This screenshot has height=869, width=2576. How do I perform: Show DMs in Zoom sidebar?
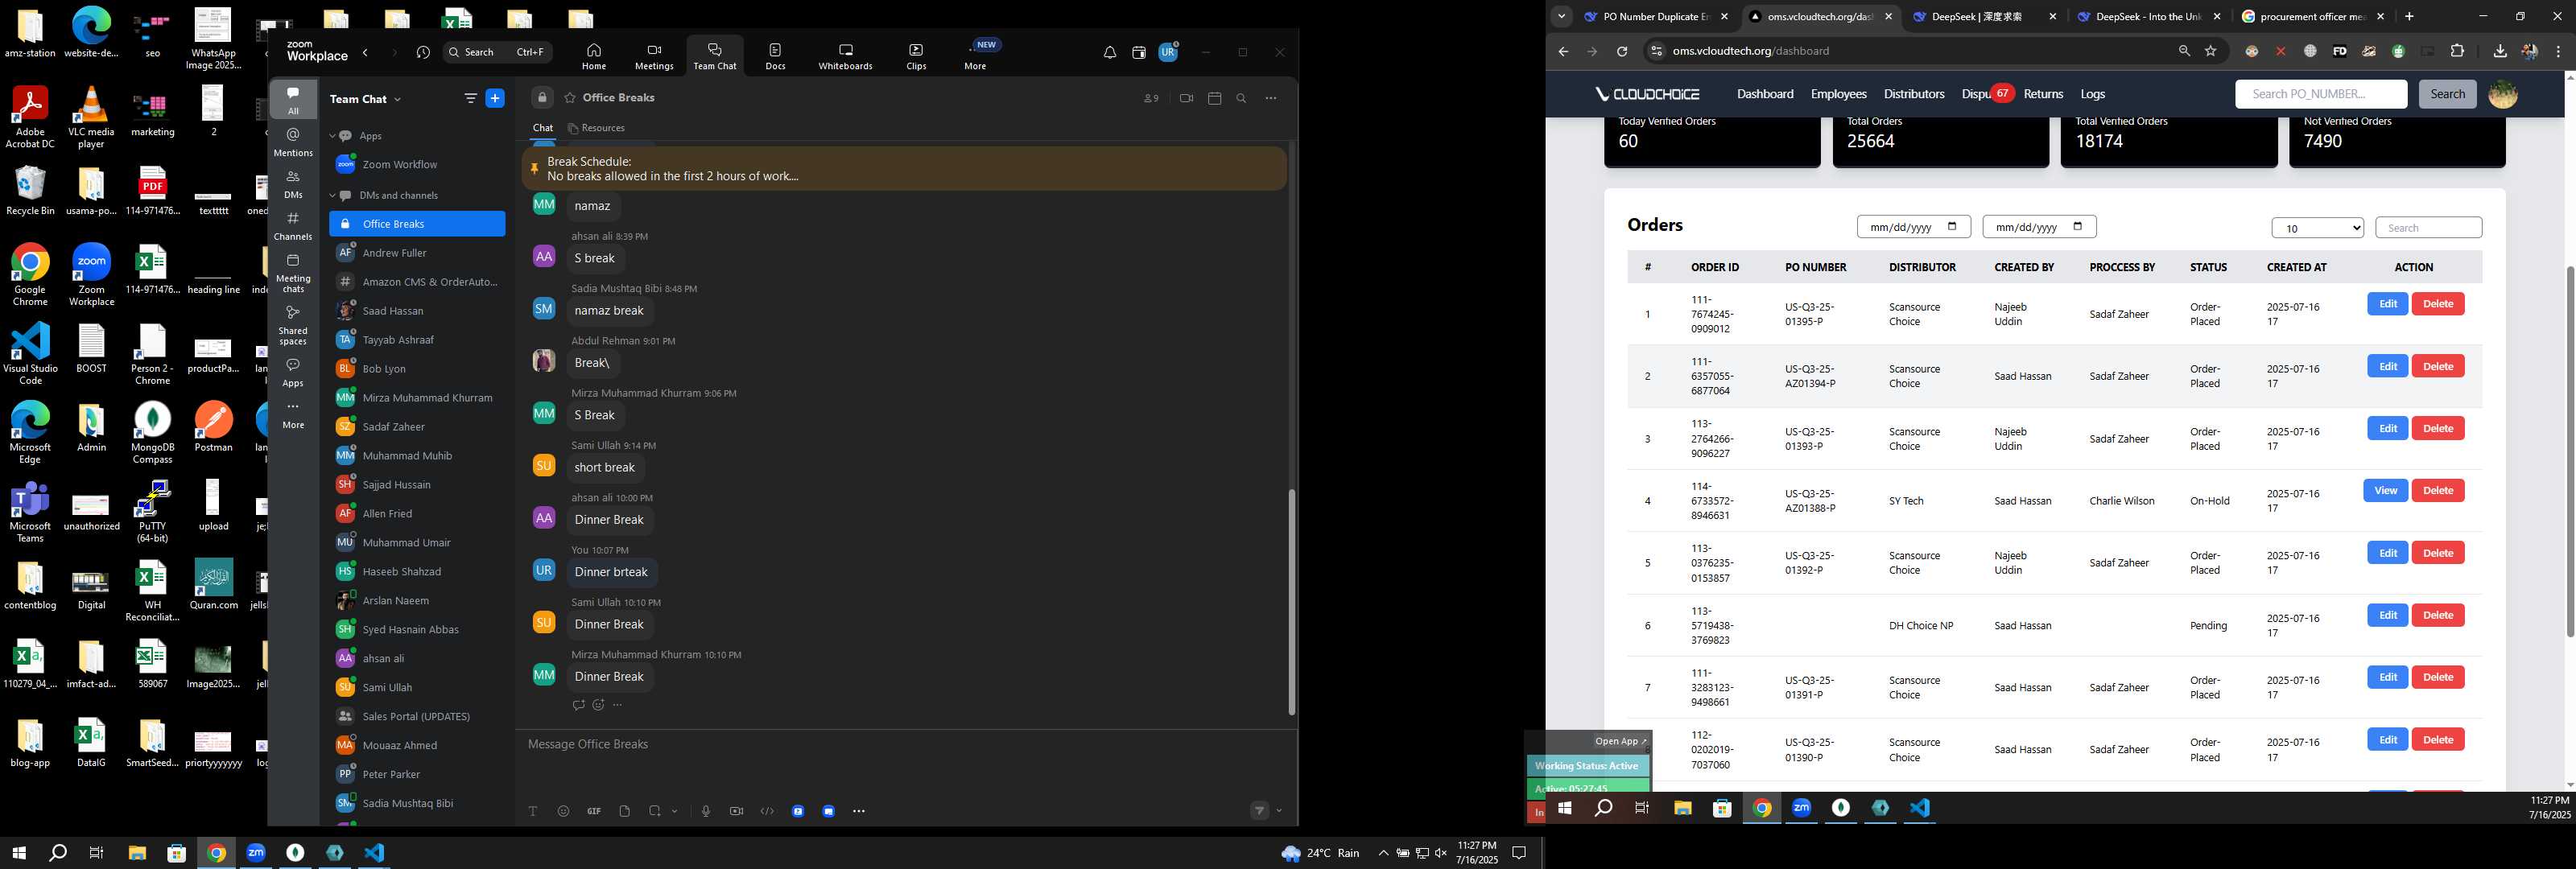293,184
